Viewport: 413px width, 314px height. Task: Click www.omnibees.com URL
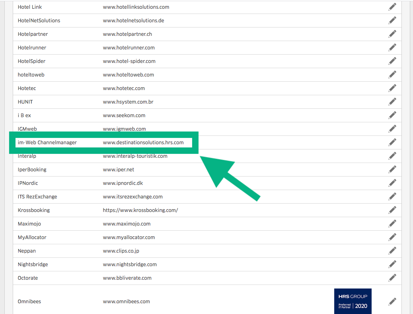[x=127, y=301]
